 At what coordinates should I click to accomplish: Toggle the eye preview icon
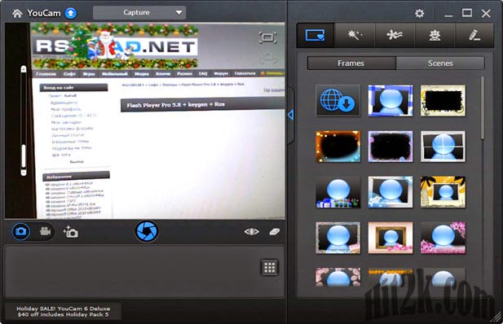coord(251,231)
